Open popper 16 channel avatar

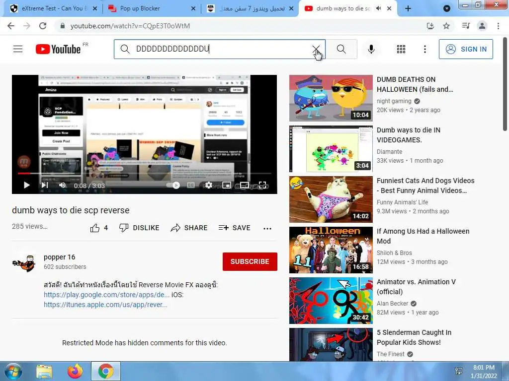tap(24, 262)
